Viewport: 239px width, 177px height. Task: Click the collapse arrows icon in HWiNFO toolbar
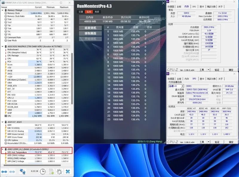click(x=12, y=172)
